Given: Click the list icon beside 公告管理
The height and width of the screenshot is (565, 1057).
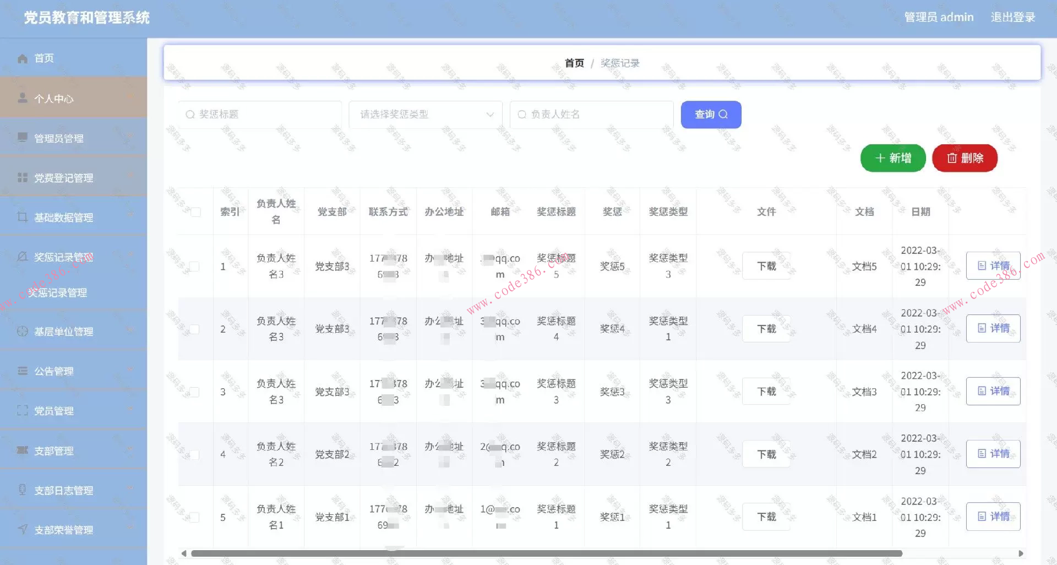Looking at the screenshot, I should (23, 371).
